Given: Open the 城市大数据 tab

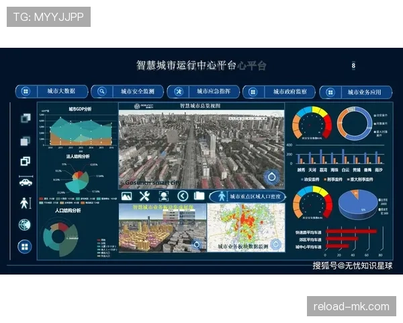Looking at the screenshot, I should click(x=52, y=92).
